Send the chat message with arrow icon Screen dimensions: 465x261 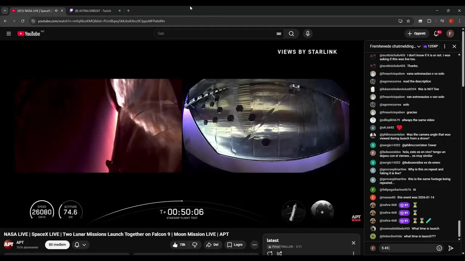tap(451, 248)
